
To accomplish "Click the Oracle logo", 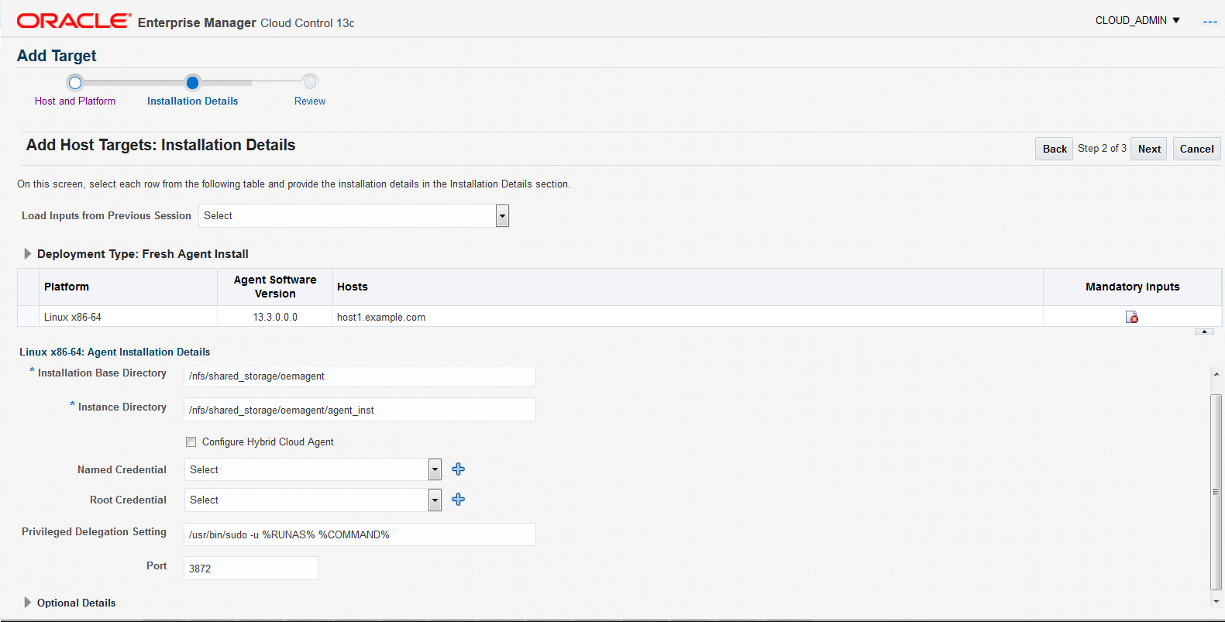I will click(x=74, y=21).
